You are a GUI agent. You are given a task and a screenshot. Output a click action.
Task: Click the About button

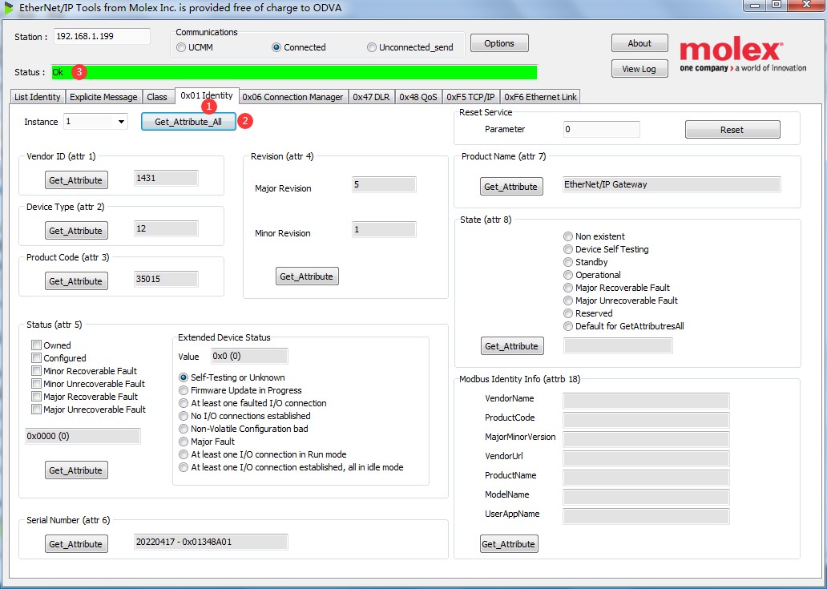pos(639,43)
